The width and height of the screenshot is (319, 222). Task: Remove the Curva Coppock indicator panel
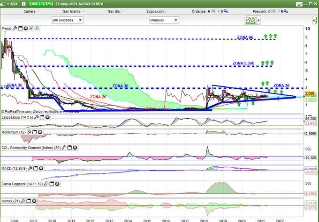57,184
